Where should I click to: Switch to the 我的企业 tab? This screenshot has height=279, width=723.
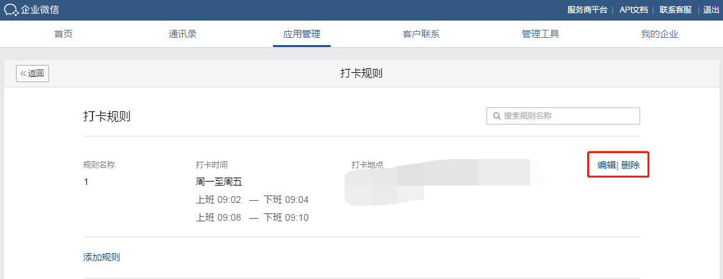tap(659, 34)
